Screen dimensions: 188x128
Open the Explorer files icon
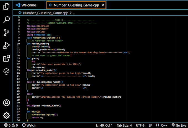[x=6, y=6]
